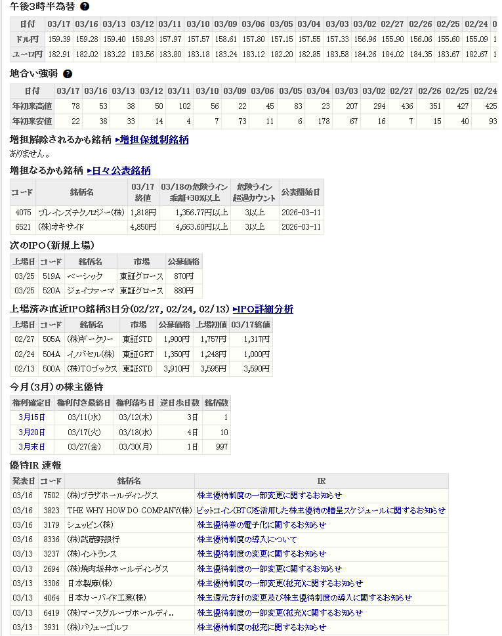The image size is (502, 636).
Task: Select the 3月20日 権利確定日 link
Action: [x=32, y=432]
